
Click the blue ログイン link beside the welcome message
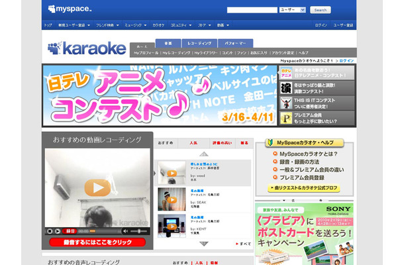[x=346, y=60]
